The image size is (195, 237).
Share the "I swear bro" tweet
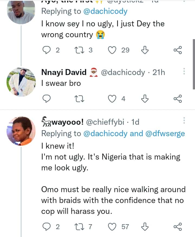(177, 99)
